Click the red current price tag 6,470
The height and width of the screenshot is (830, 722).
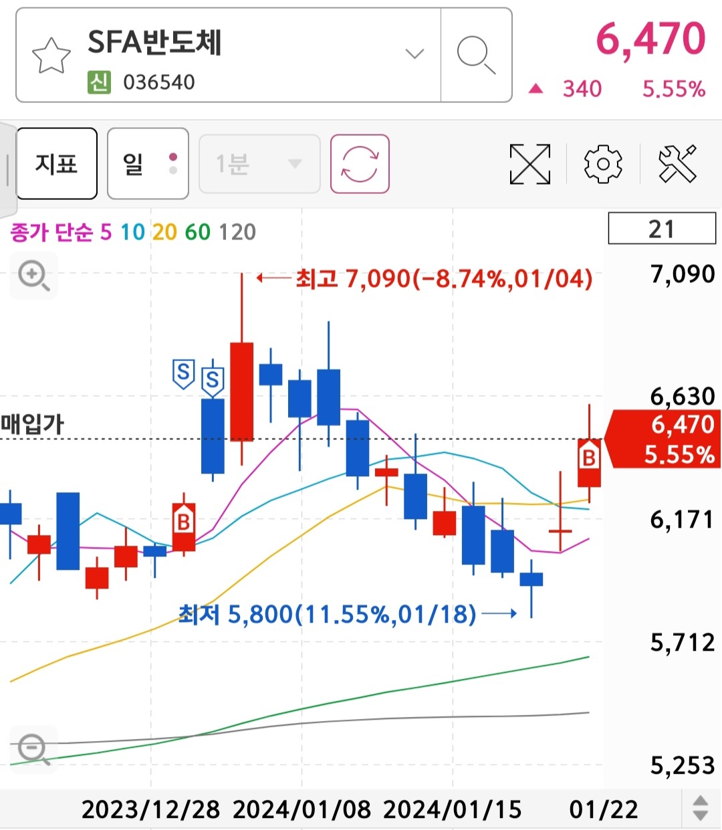tap(663, 439)
